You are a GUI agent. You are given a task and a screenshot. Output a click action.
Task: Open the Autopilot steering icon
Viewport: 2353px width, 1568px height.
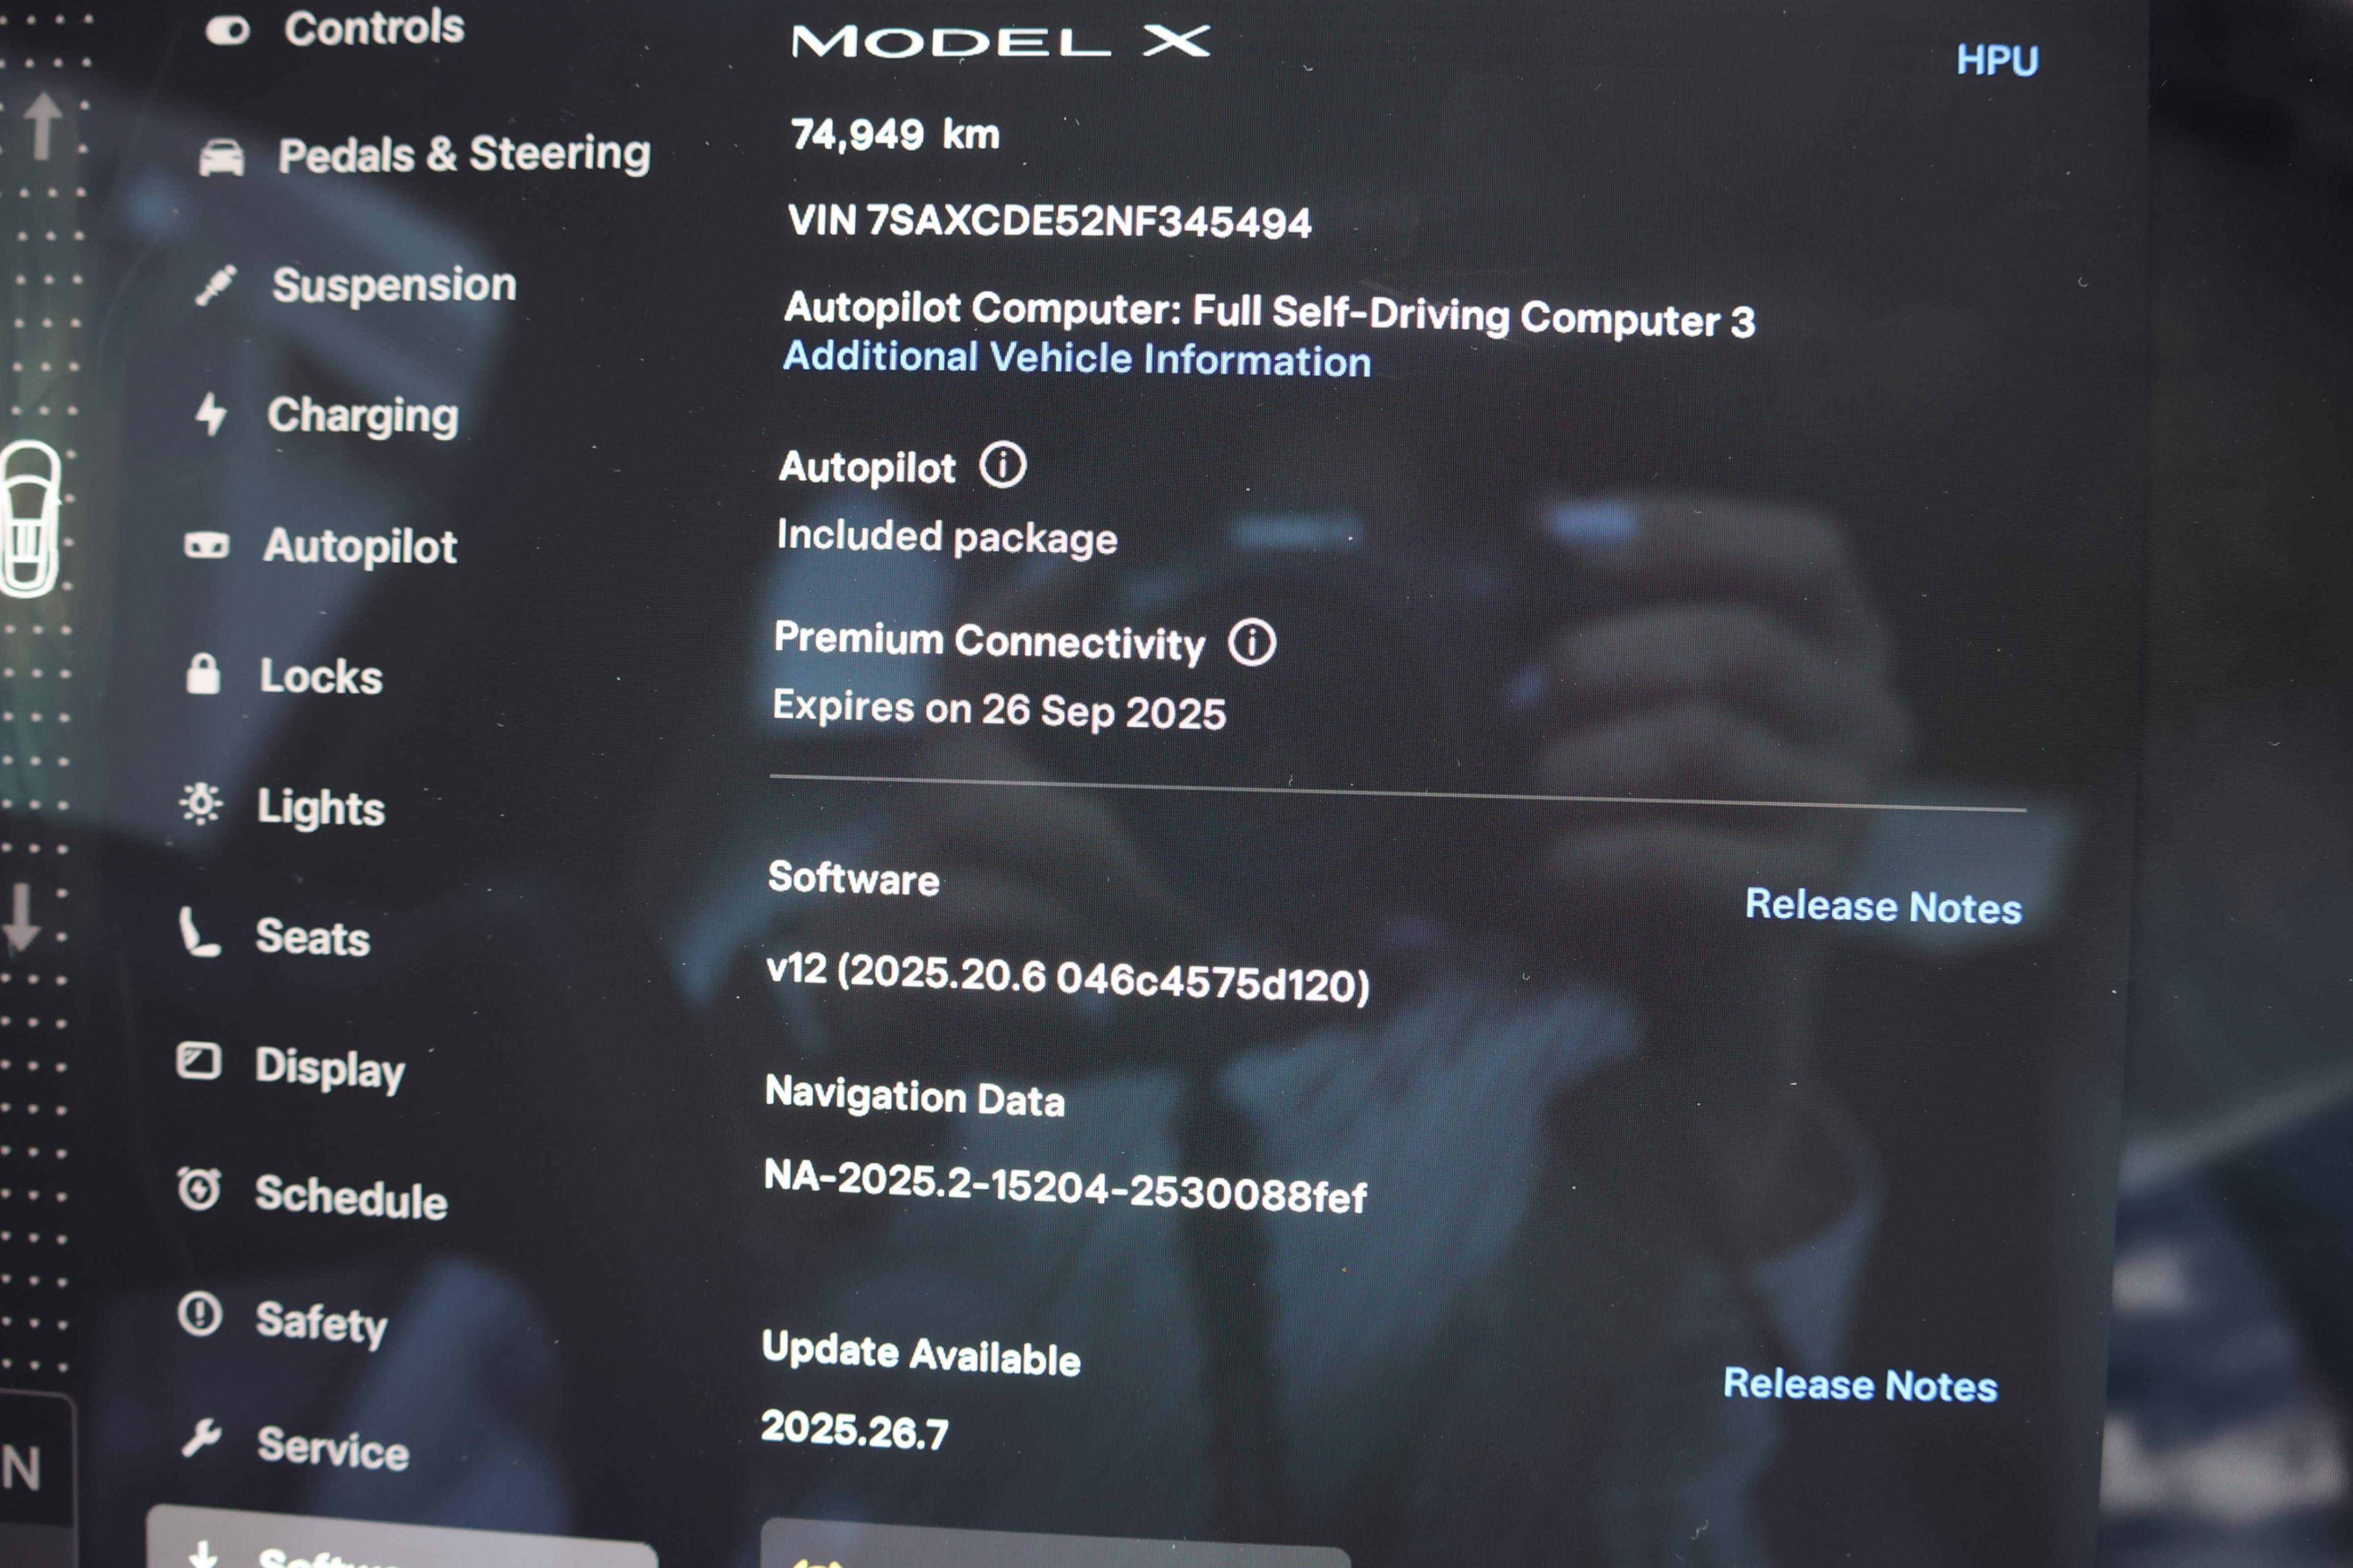(x=206, y=545)
